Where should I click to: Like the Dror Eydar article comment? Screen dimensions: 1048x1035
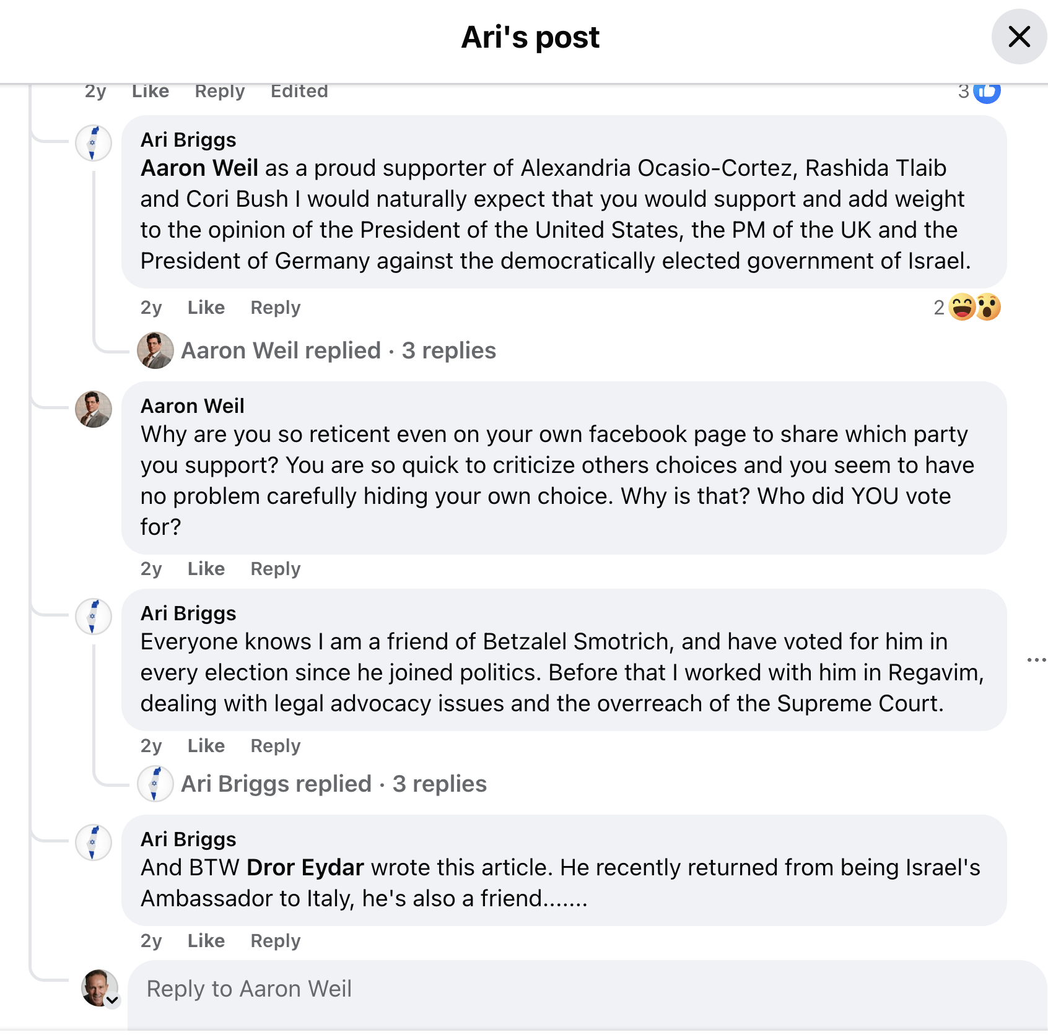click(x=206, y=941)
